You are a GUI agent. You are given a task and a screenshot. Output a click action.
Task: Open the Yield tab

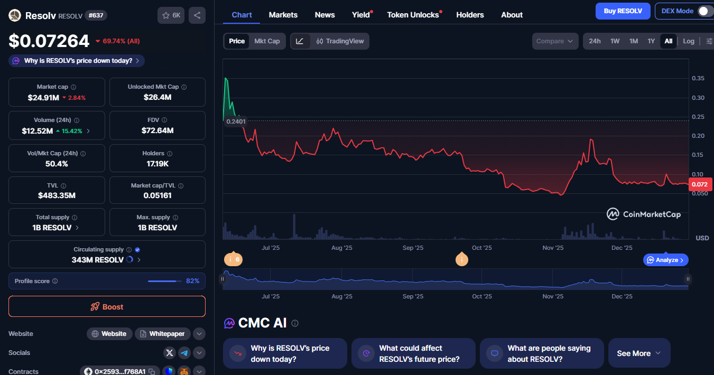tap(361, 15)
